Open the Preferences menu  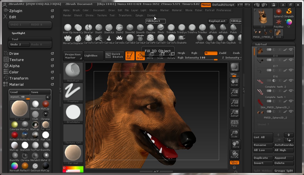pos(224,10)
